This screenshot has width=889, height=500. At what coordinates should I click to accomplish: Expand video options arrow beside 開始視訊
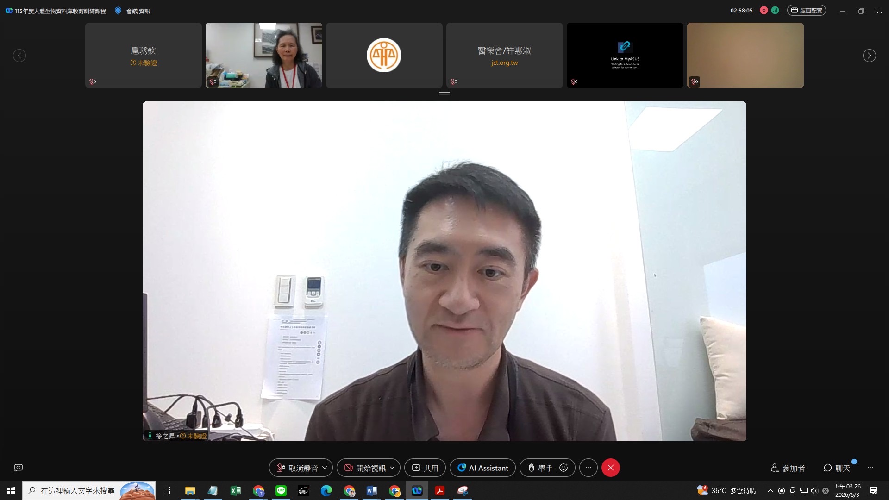tap(393, 468)
